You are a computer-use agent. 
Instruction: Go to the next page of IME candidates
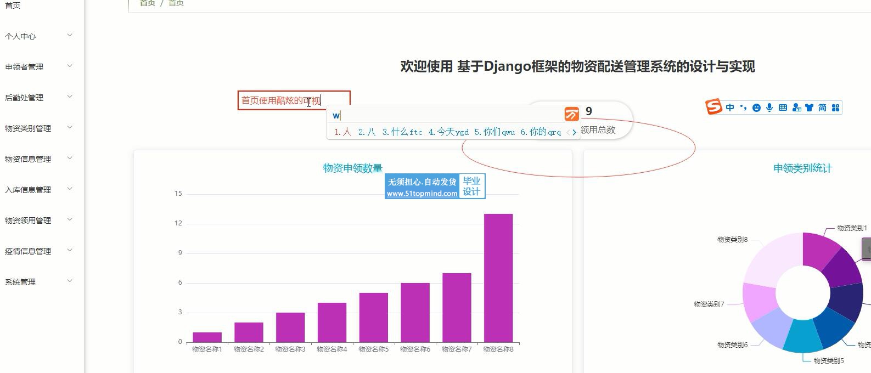click(x=575, y=132)
